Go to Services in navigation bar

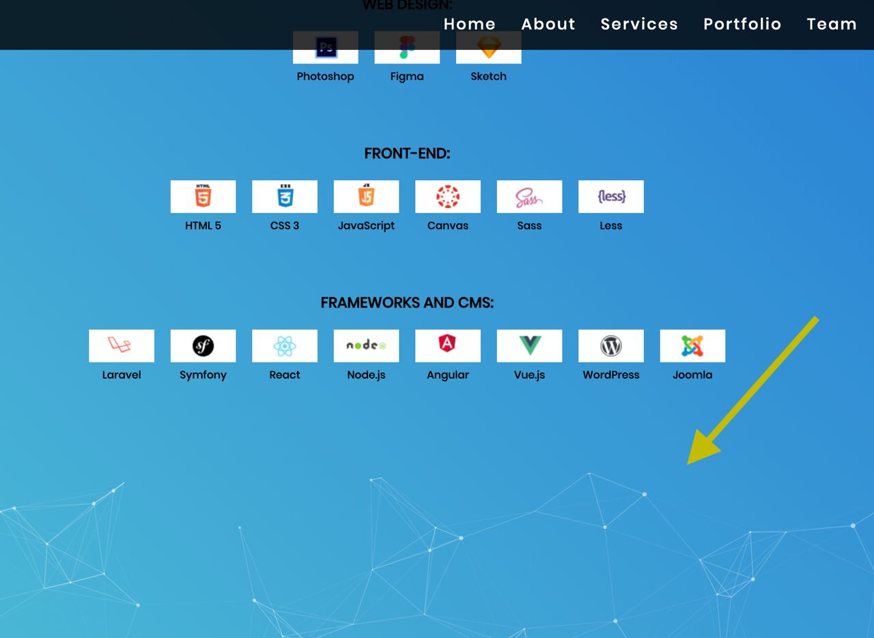pos(640,24)
